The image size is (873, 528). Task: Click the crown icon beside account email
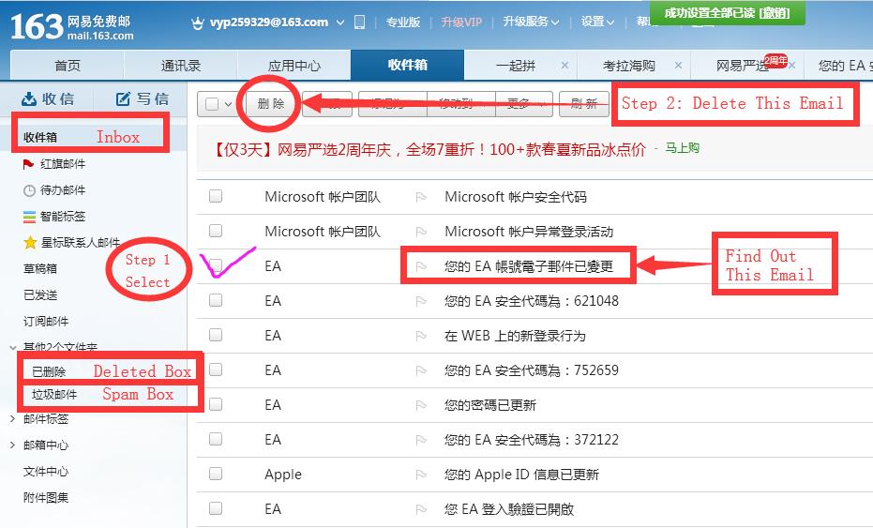197,23
